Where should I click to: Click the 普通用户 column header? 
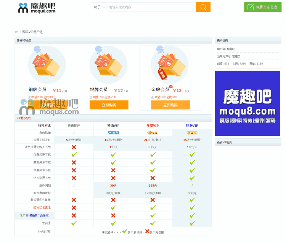pos(74,126)
